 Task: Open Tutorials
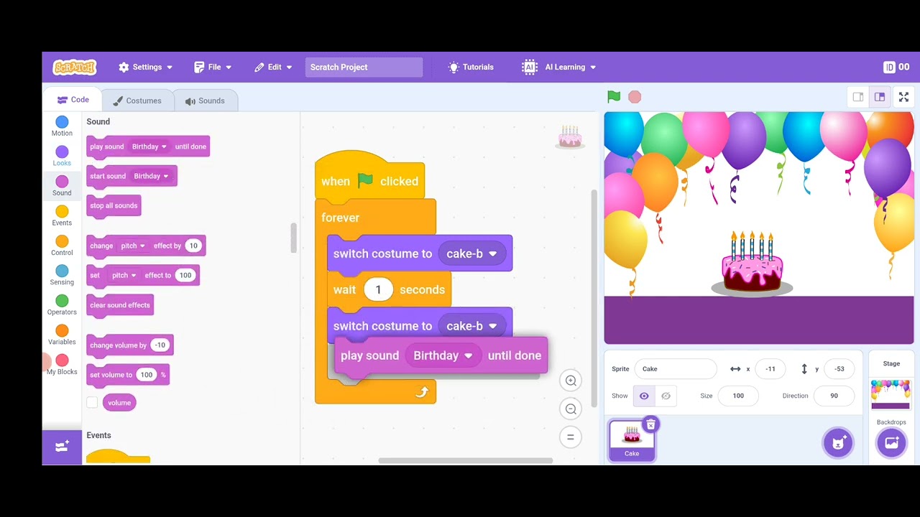(x=471, y=67)
